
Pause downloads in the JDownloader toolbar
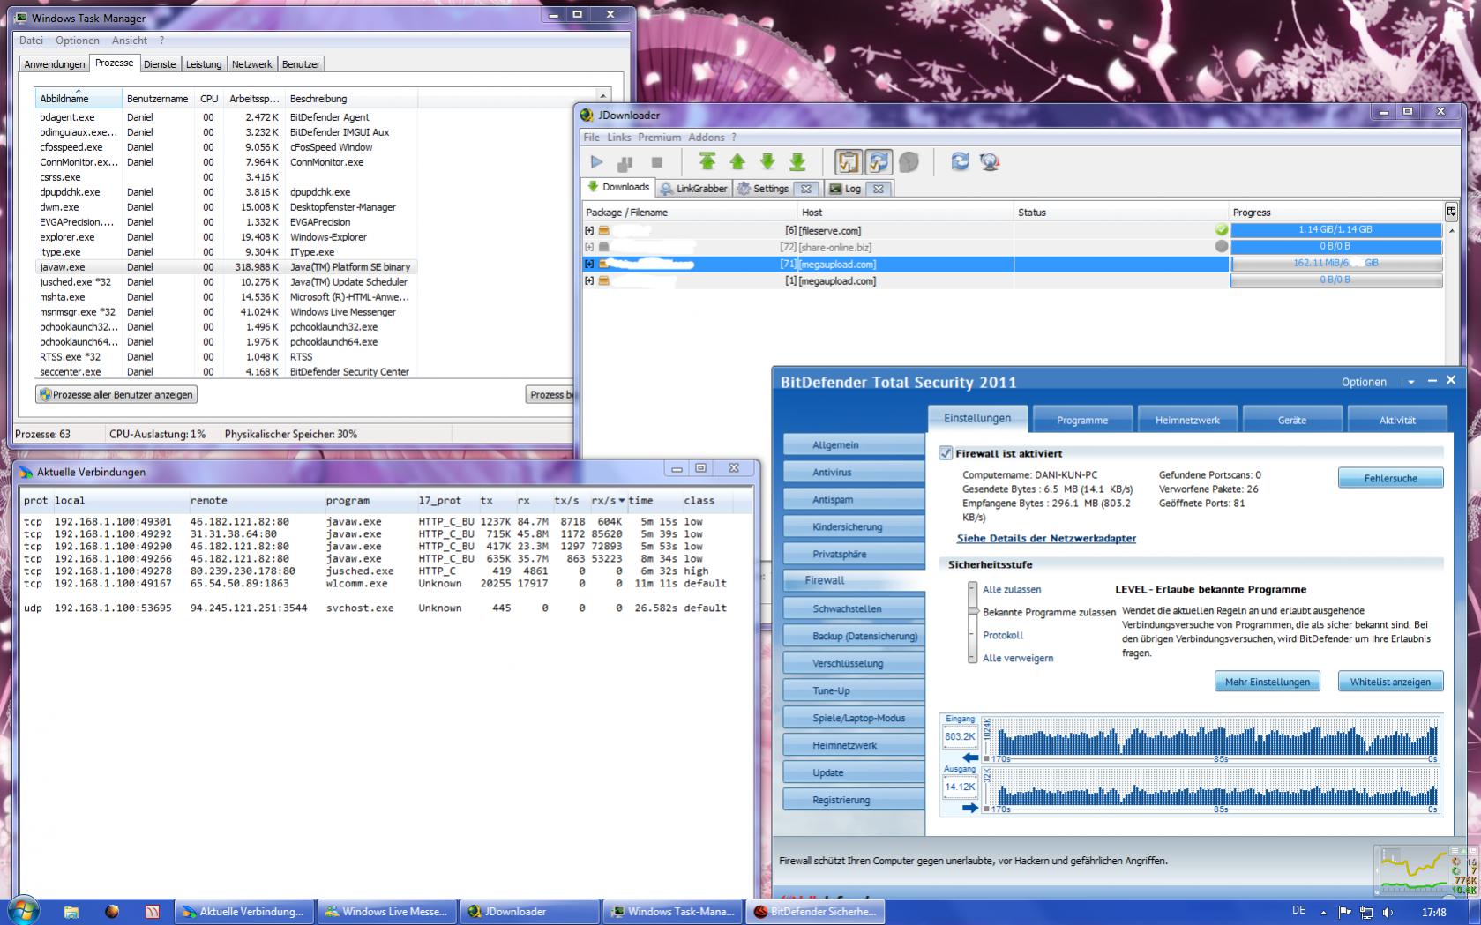tap(625, 162)
